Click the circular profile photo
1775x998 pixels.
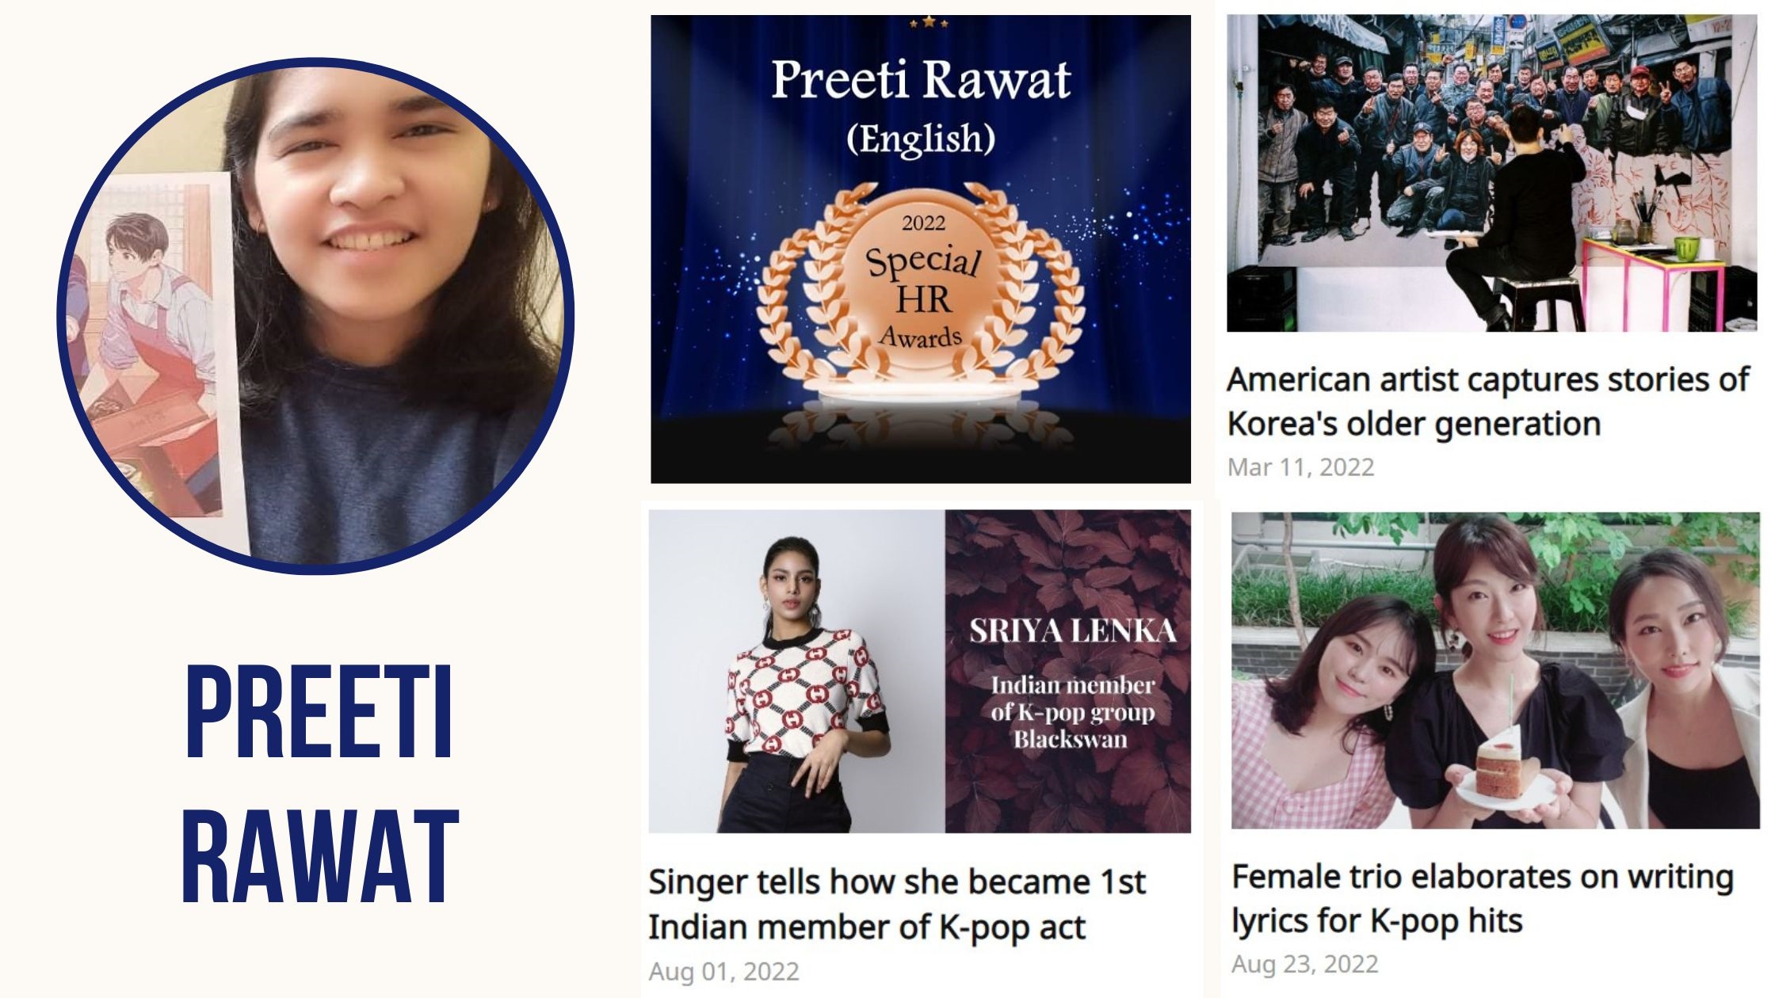coord(315,315)
